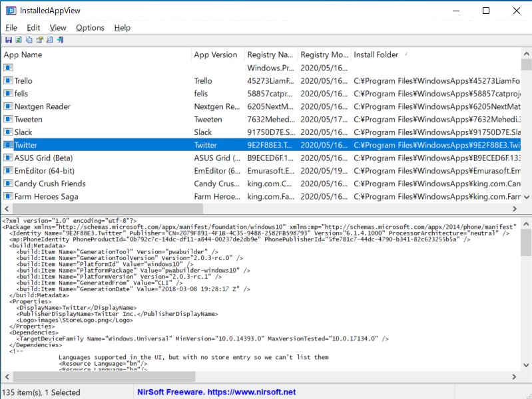Select the Tweeten row
532x399 pixels.
coord(261,119)
